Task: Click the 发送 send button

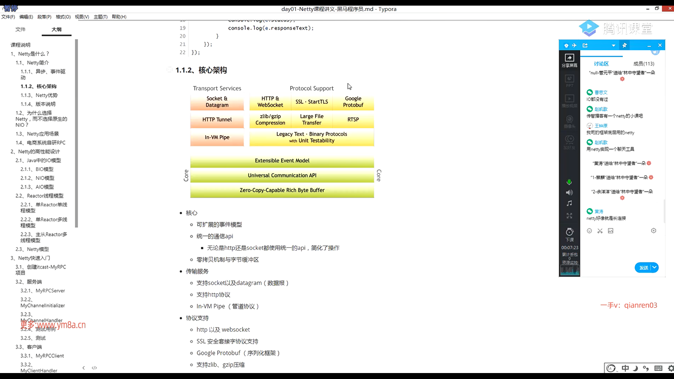Action: (x=643, y=268)
